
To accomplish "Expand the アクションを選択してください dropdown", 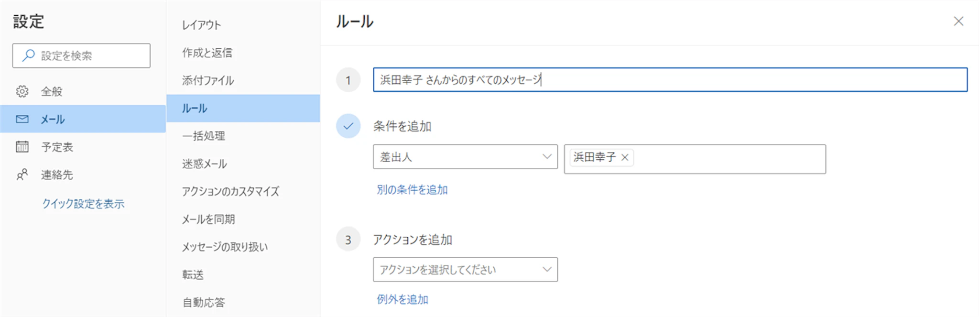I will (465, 270).
